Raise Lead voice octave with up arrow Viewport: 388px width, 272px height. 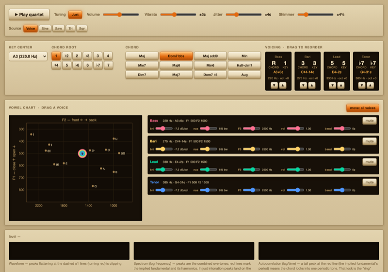tap(341, 85)
